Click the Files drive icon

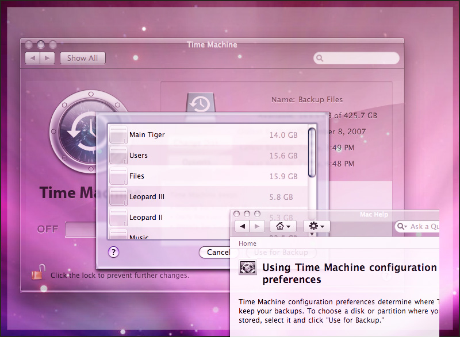118,176
